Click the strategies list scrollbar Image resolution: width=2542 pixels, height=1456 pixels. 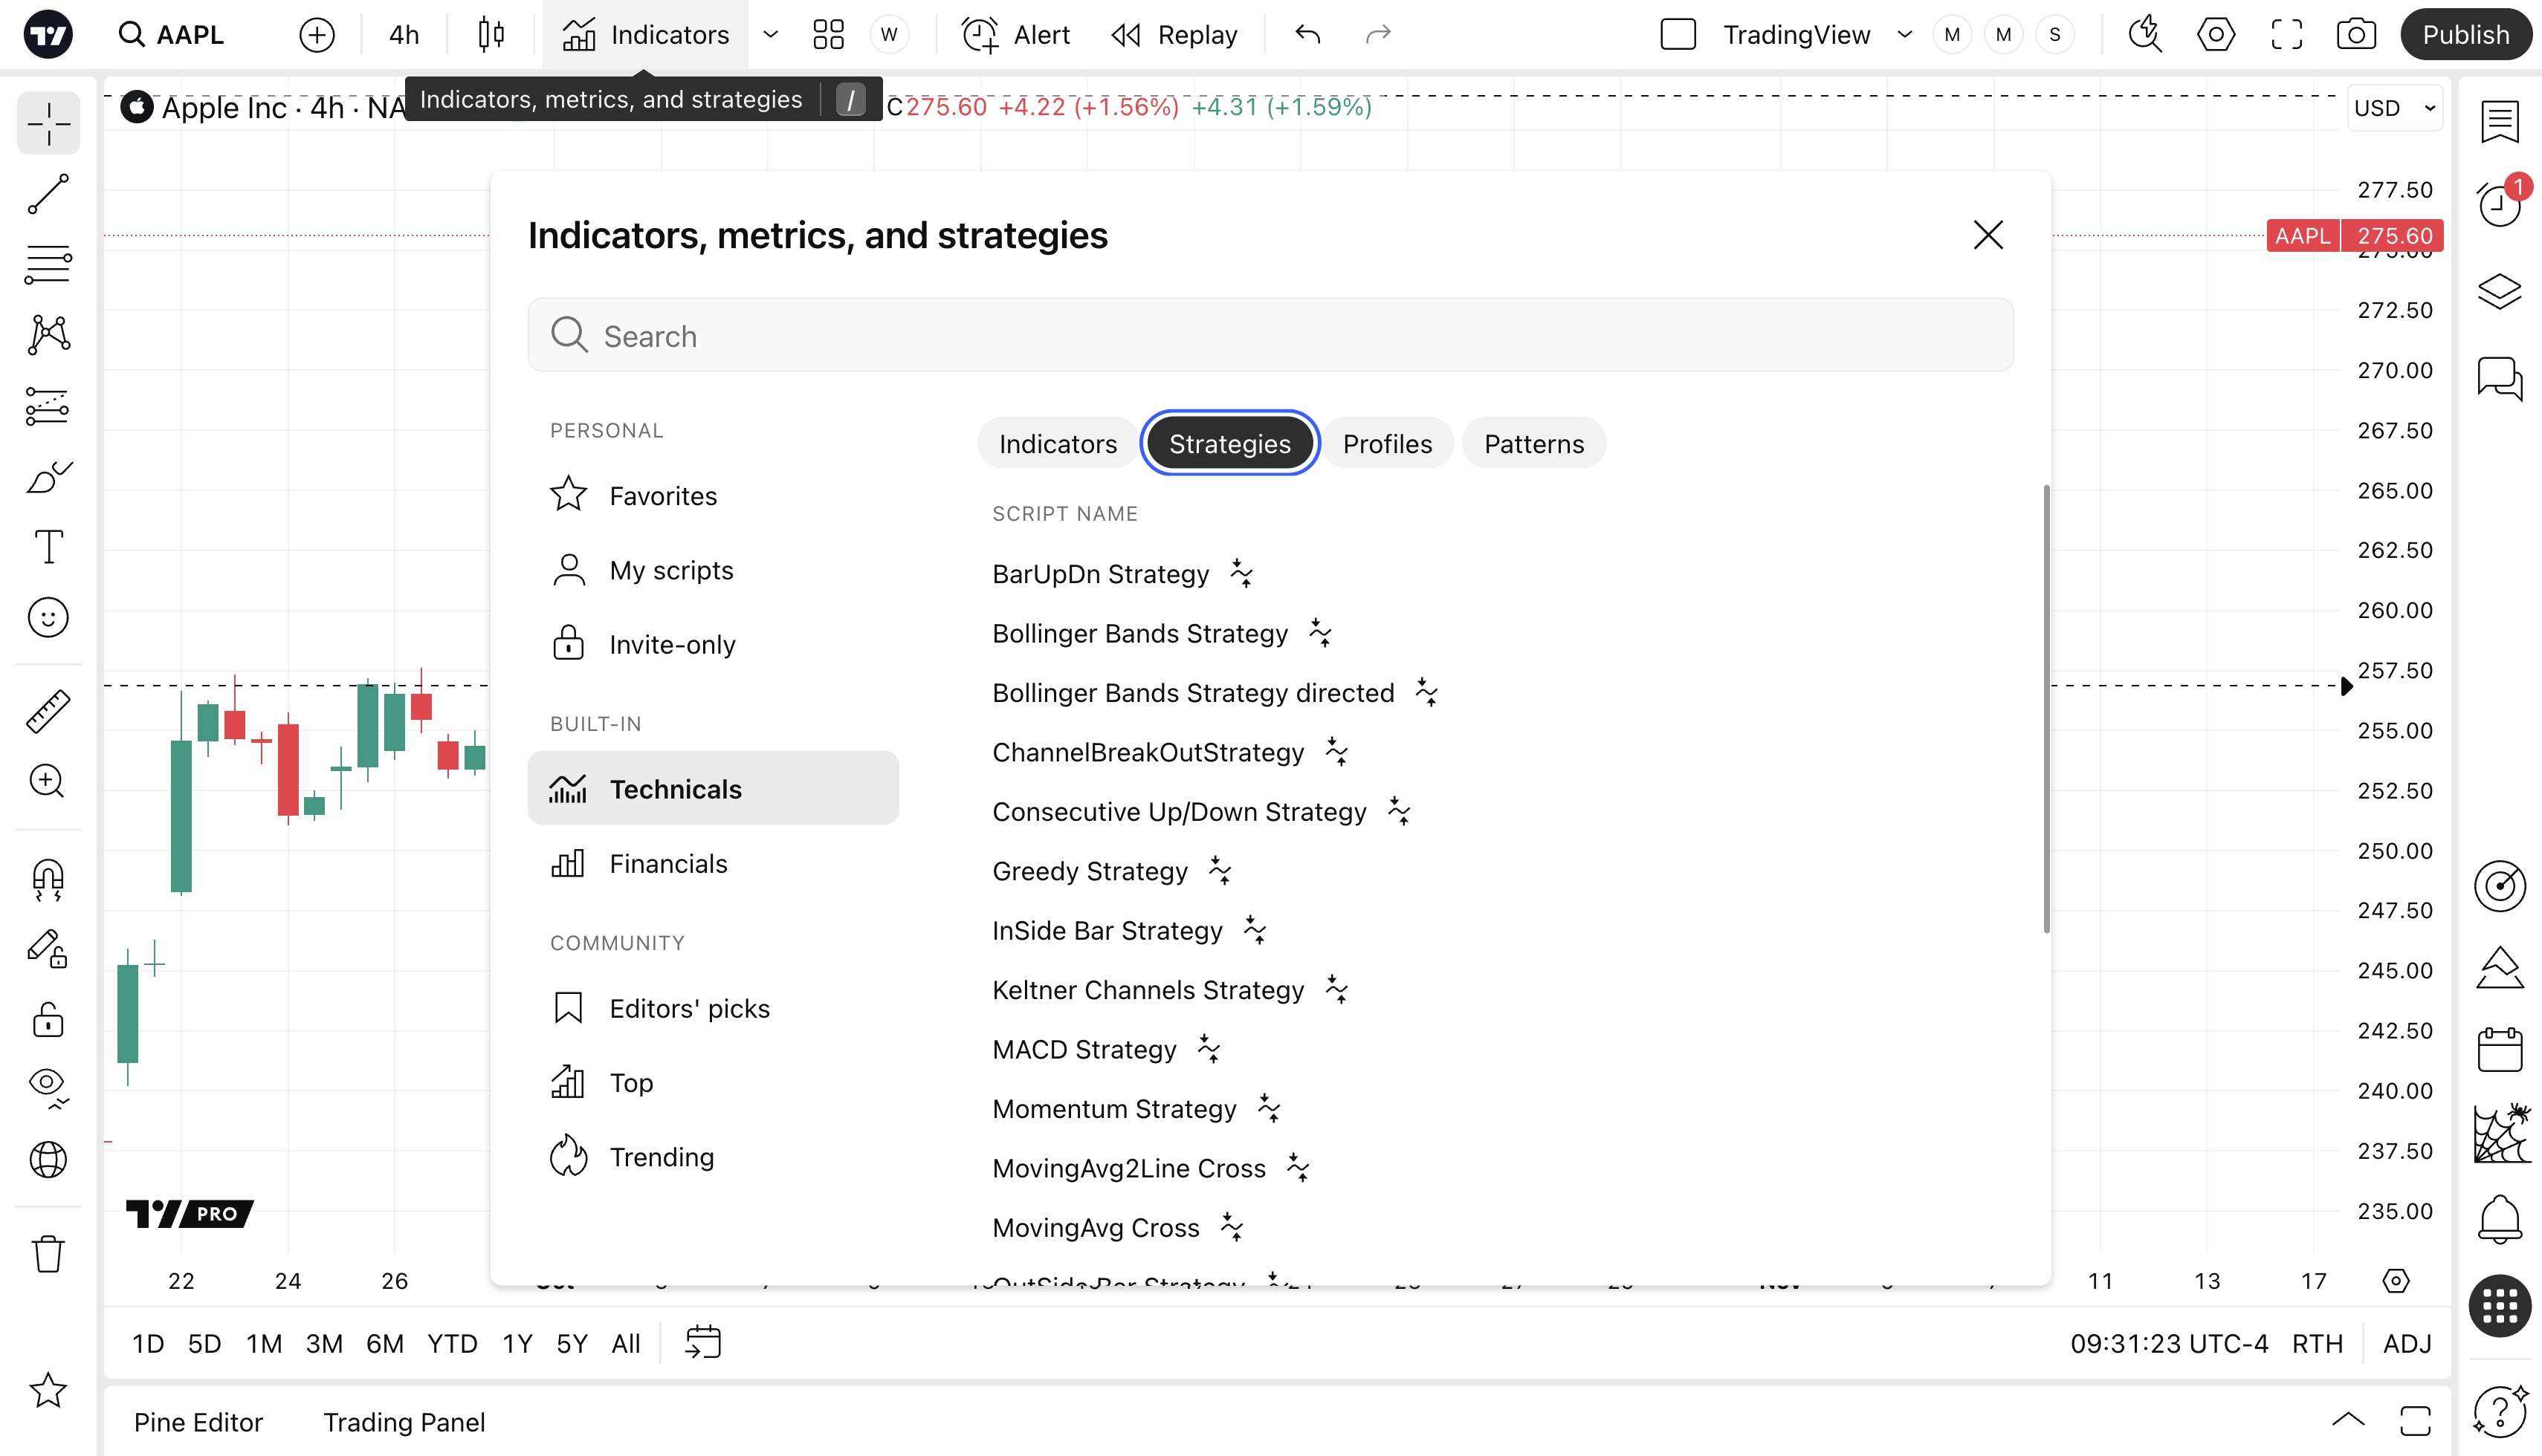[2045, 710]
